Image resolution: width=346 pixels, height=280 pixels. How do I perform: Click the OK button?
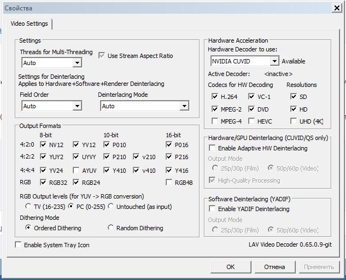pyautogui.click(x=230, y=267)
